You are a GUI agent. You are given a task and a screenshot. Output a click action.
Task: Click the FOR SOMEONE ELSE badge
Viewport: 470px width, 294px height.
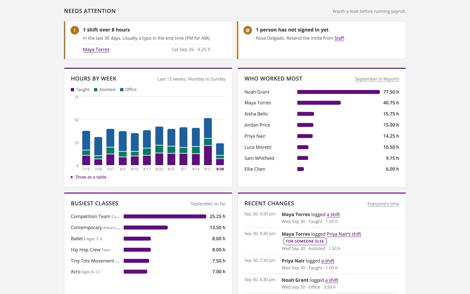pyautogui.click(x=305, y=241)
